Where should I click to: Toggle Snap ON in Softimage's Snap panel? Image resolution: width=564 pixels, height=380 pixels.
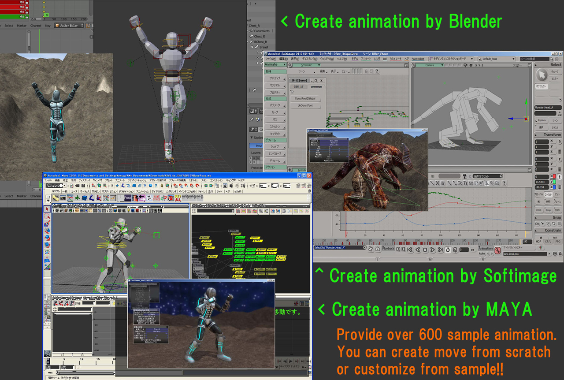pos(537,224)
